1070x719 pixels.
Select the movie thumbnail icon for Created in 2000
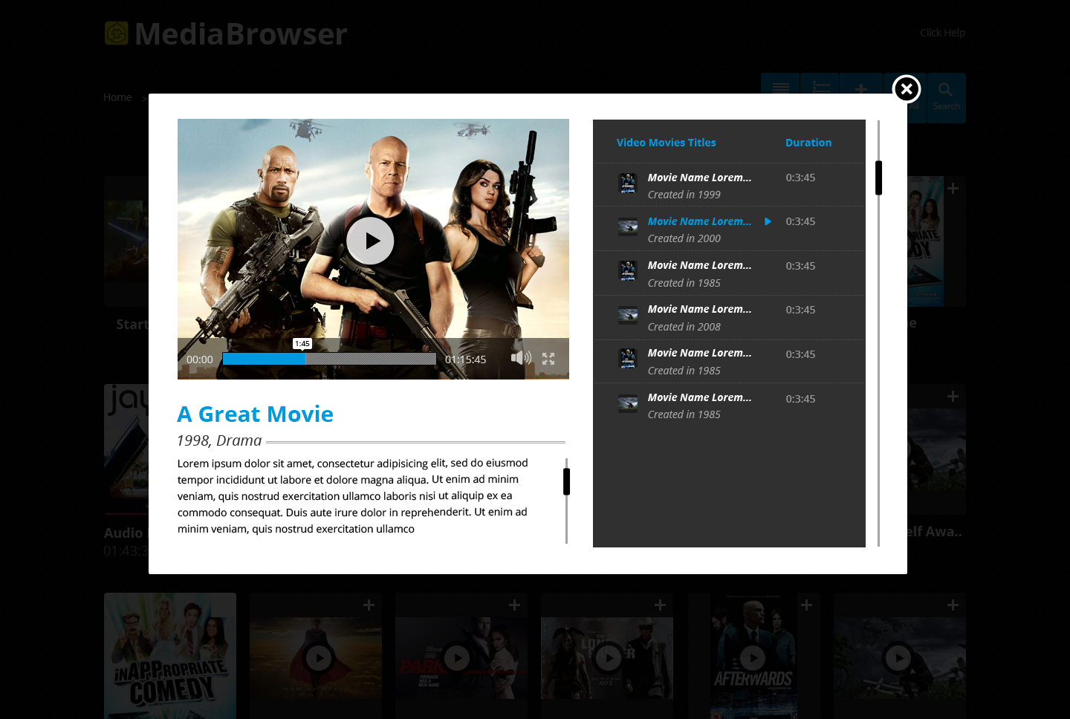pos(628,227)
